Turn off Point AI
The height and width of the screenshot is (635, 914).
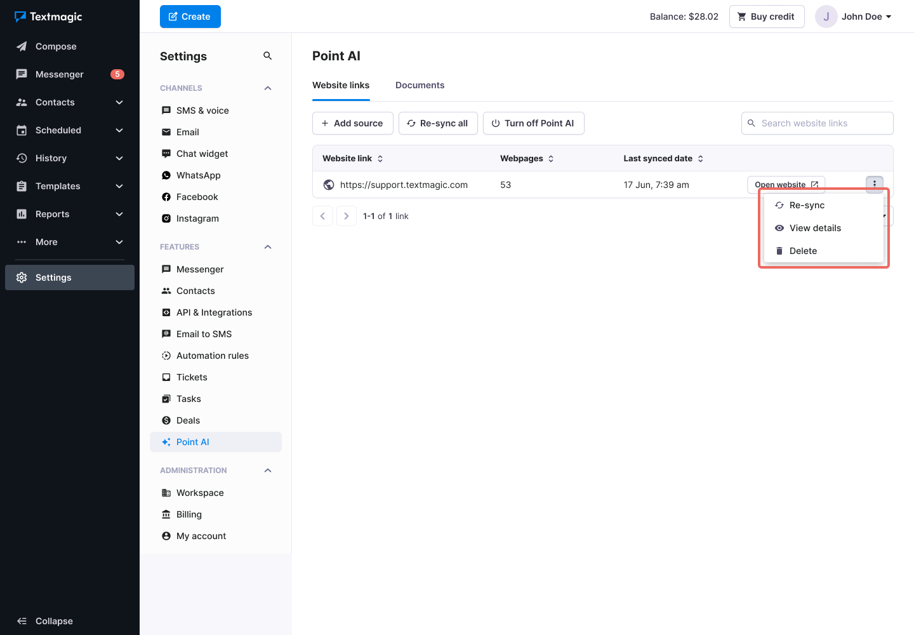[533, 123]
